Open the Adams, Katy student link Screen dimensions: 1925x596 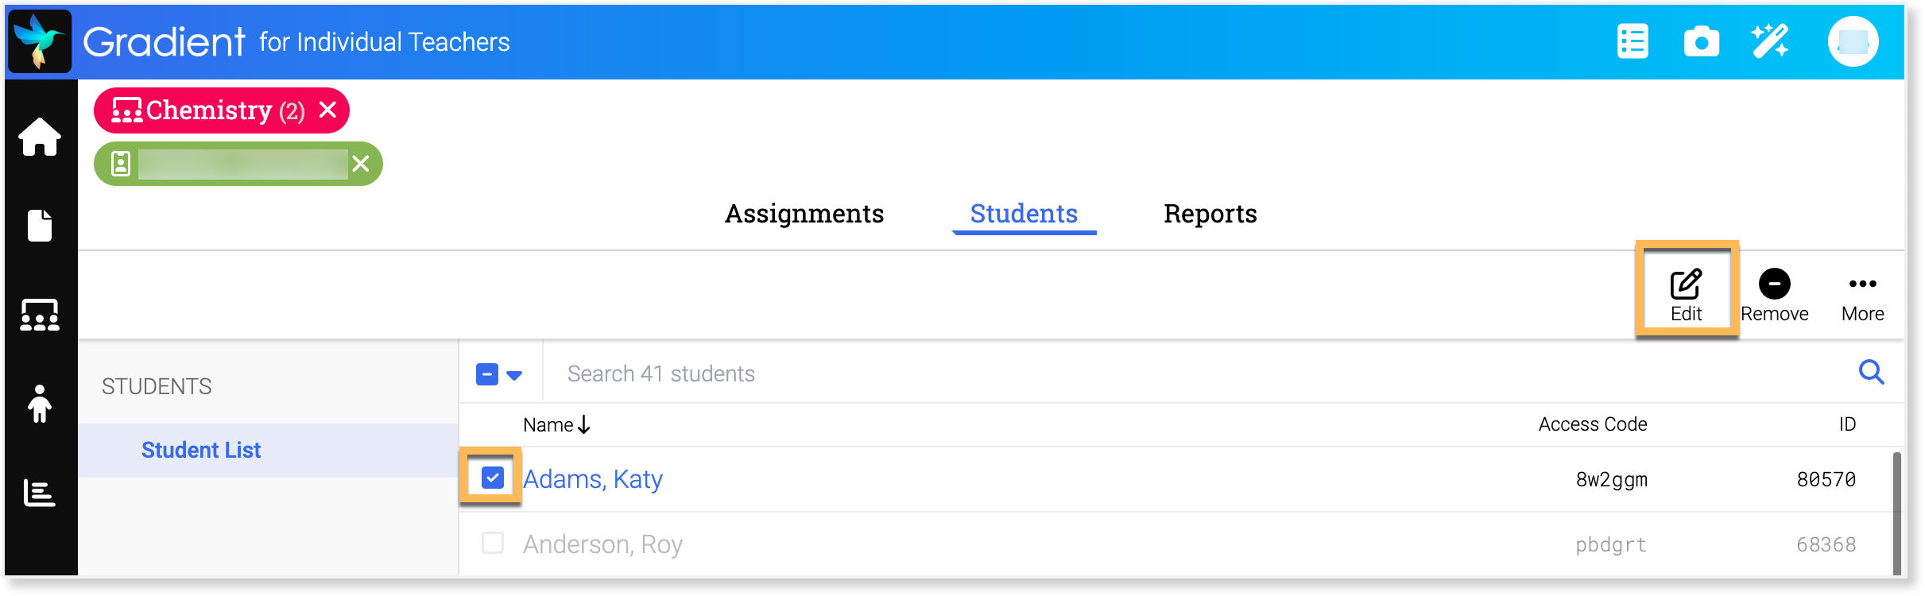(x=593, y=479)
